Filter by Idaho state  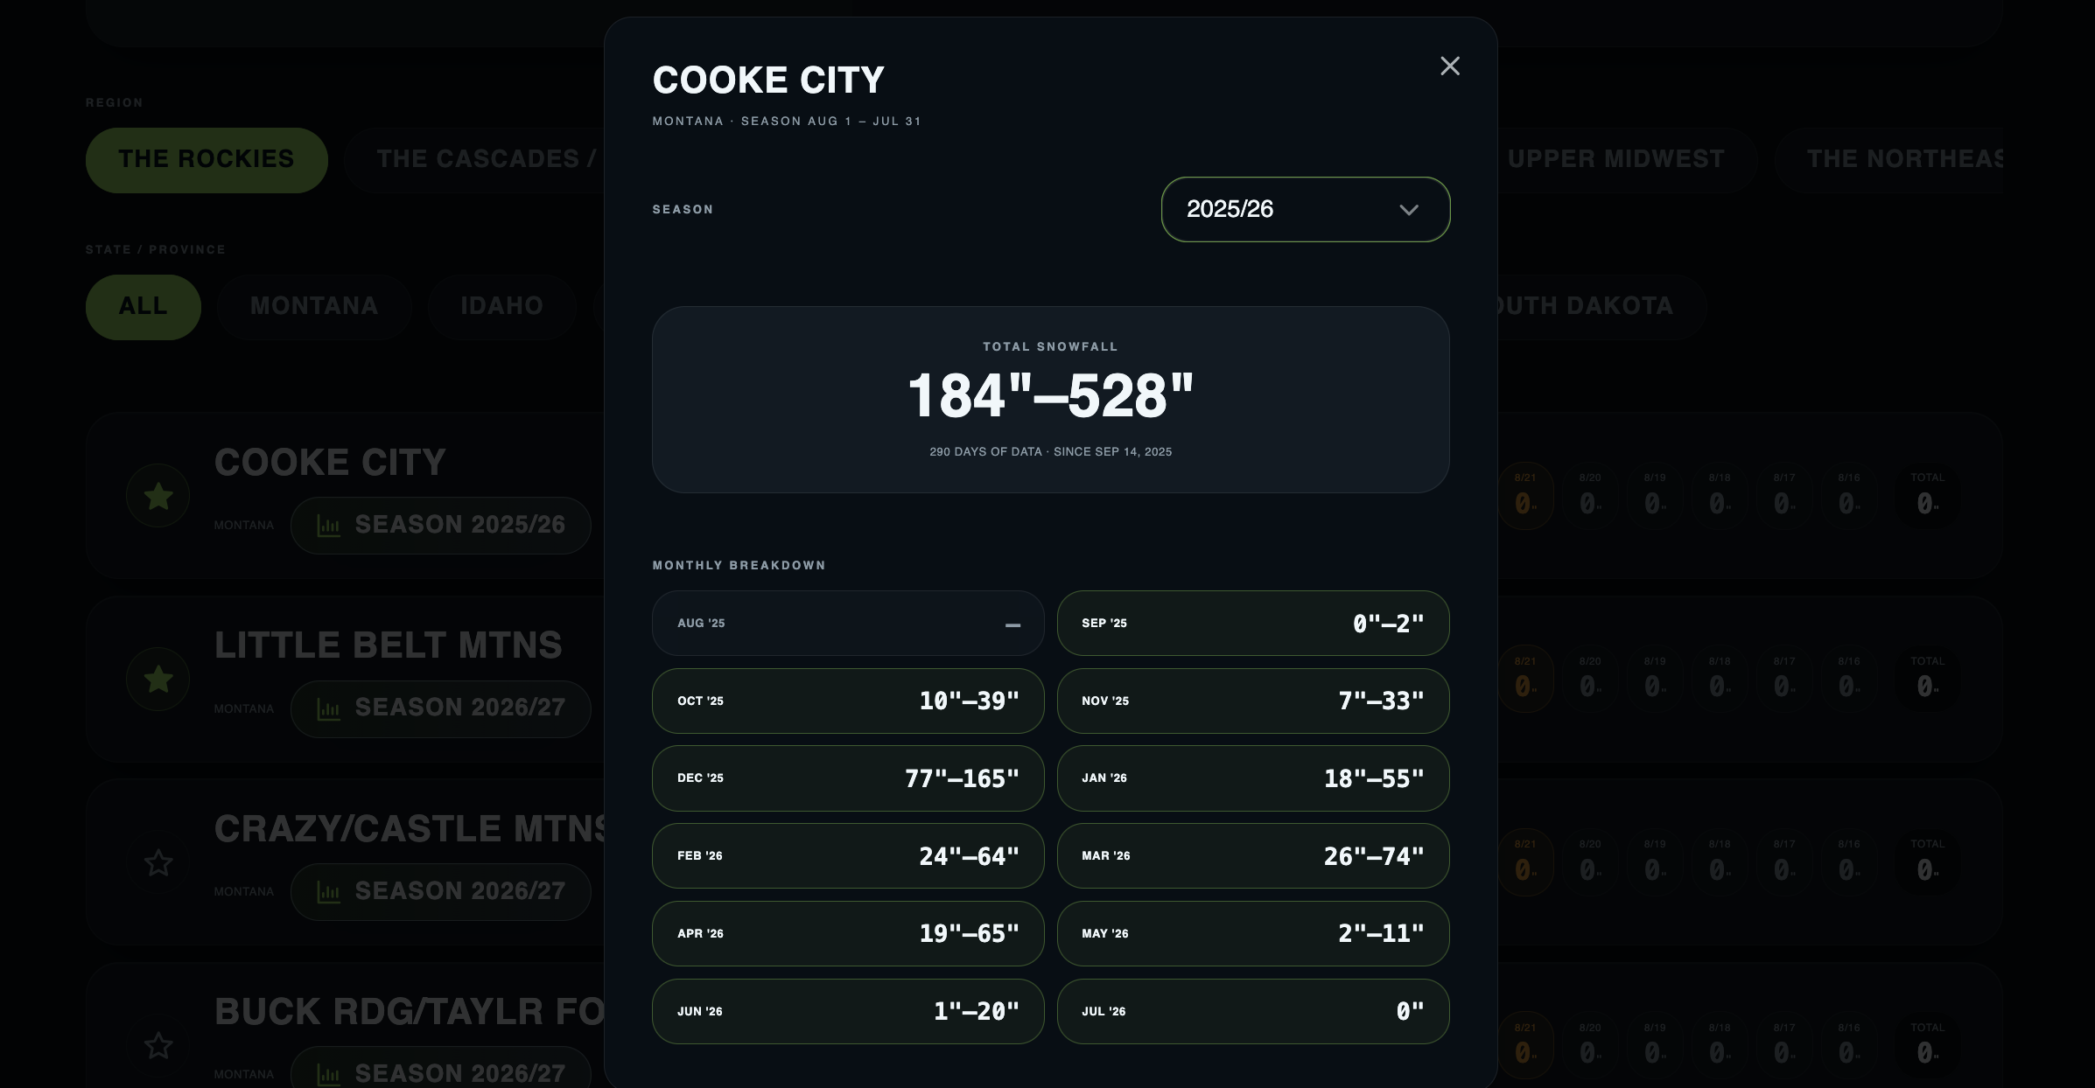coord(501,307)
